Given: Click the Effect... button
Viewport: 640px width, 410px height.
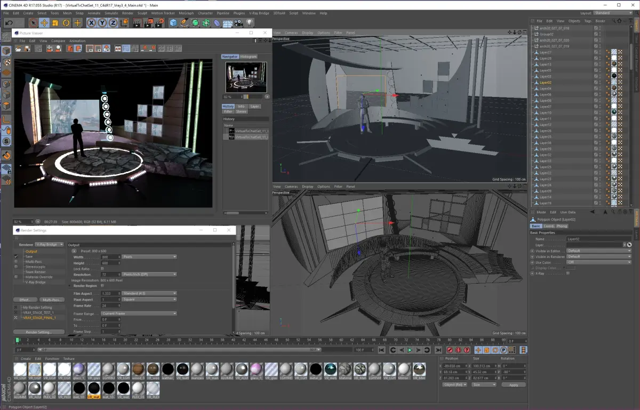Looking at the screenshot, I should pyautogui.click(x=25, y=300).
